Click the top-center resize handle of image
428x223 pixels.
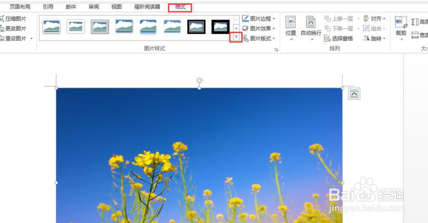(199, 88)
